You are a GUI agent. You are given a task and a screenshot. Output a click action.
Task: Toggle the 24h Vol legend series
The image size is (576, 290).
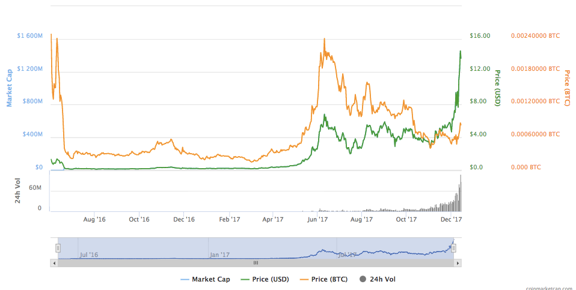click(x=377, y=279)
